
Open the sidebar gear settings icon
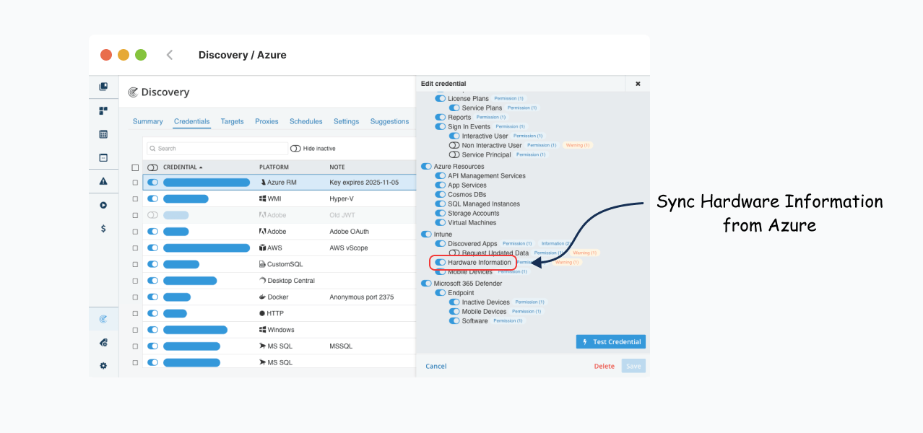103,366
